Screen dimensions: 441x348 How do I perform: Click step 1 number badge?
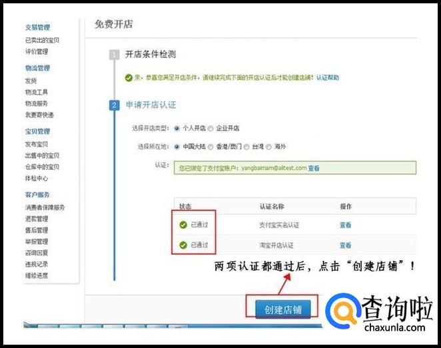point(114,55)
